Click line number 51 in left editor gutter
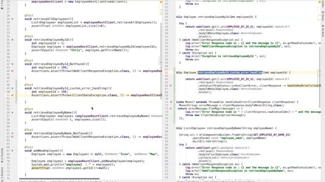 pyautogui.click(x=8, y=95)
